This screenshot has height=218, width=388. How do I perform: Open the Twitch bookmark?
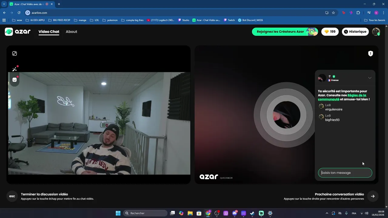[229, 20]
